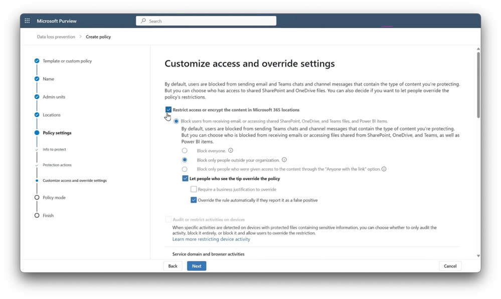Check Require a business justification to override
501x299 pixels.
[x=194, y=189]
